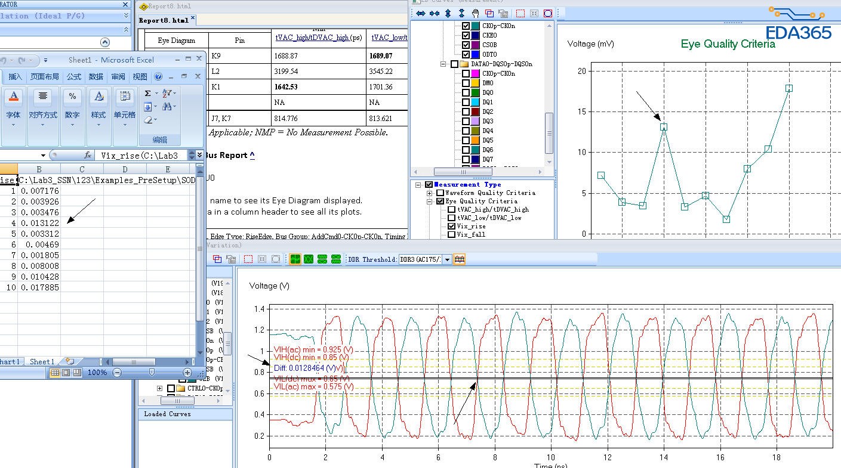841x468 pixels.
Task: Click the pan hand tool in curves toolbar
Action: [x=476, y=13]
